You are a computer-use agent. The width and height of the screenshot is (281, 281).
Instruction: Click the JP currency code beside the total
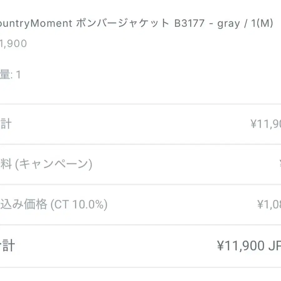(275, 246)
